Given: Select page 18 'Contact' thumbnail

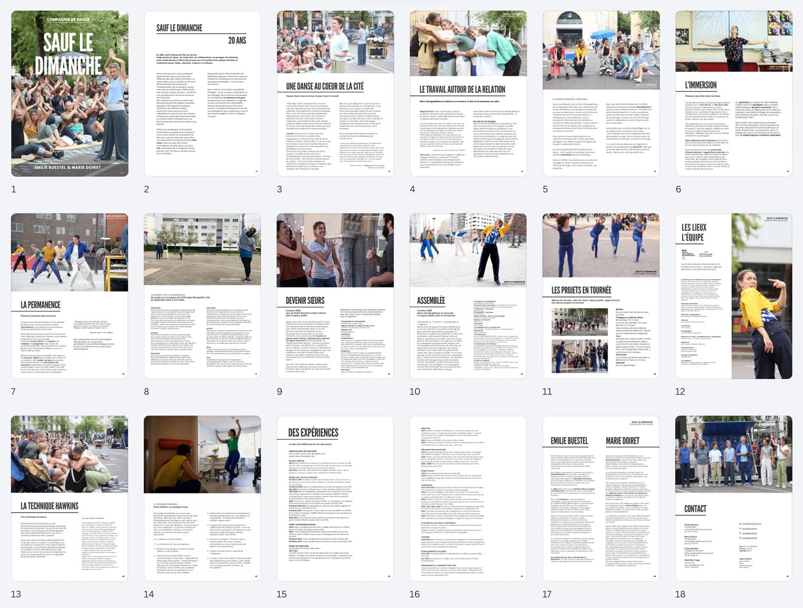Looking at the screenshot, I should coord(734,498).
